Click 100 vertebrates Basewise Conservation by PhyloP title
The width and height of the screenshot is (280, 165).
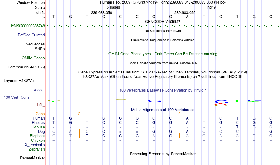163,90
